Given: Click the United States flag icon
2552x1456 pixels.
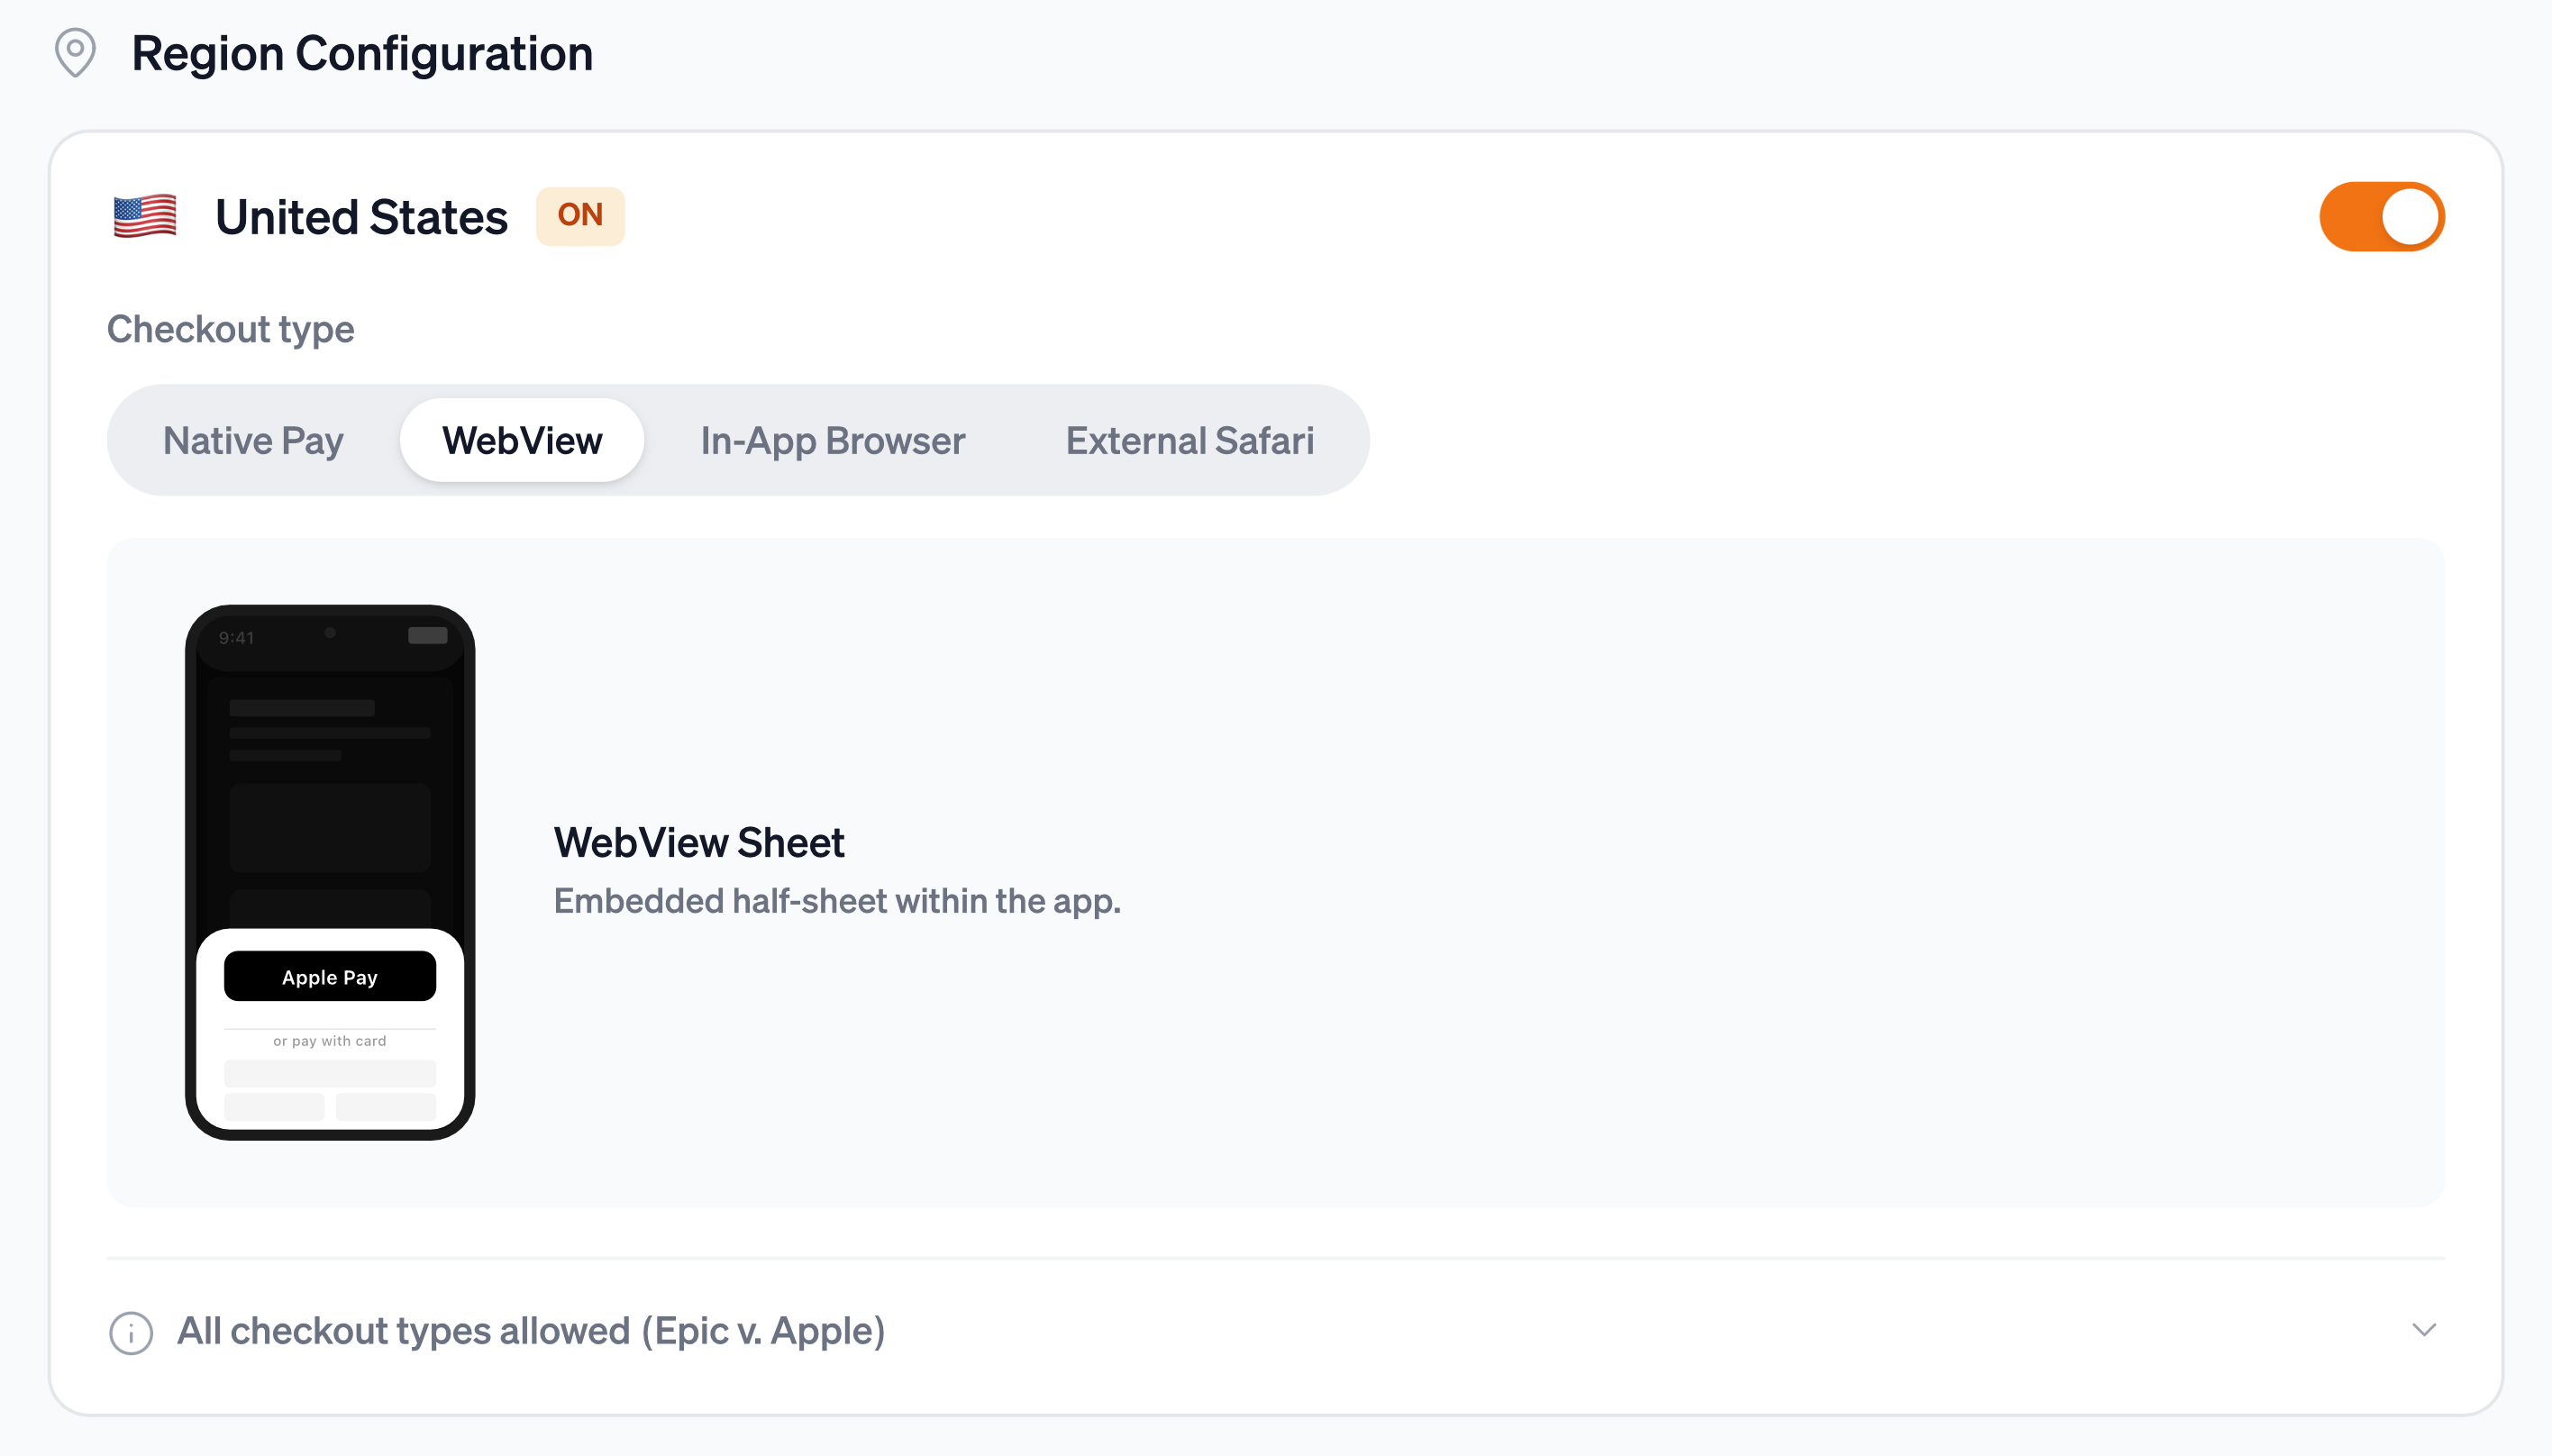Looking at the screenshot, I should click(x=144, y=216).
